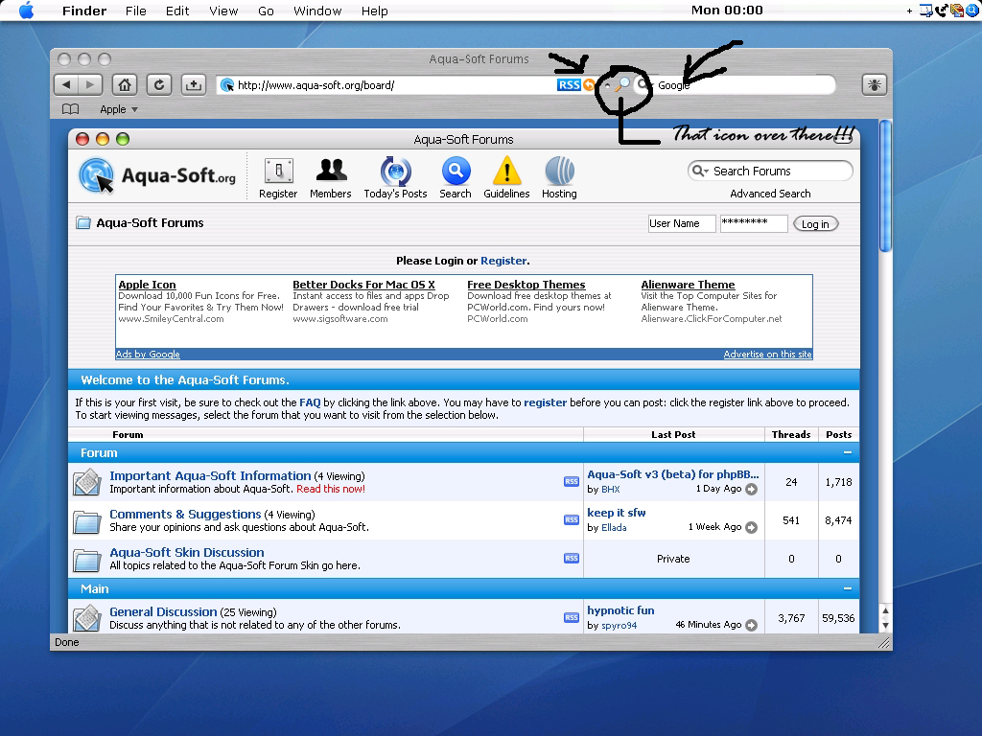Open the File menu

coord(136,11)
